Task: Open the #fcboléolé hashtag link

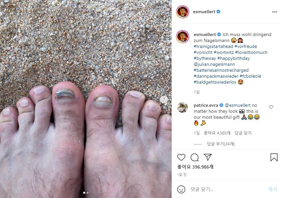Action: 250,76
